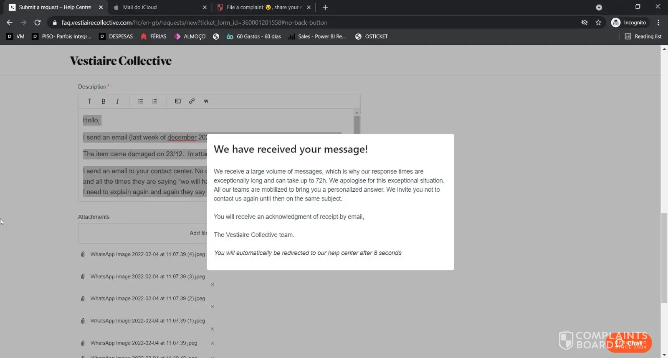Toggle italic formatting in description editor
Viewport: 668px width, 358px height.
117,101
